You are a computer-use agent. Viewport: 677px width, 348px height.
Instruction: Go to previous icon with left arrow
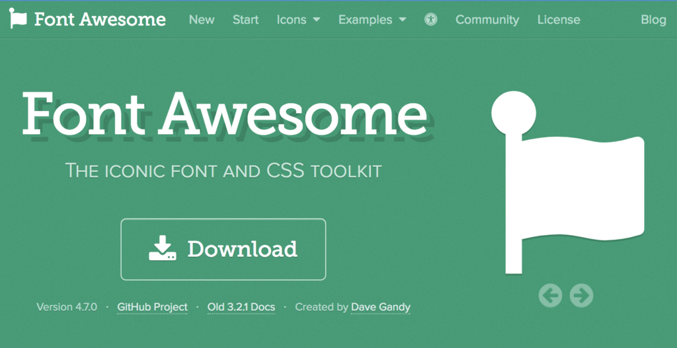[x=550, y=295]
